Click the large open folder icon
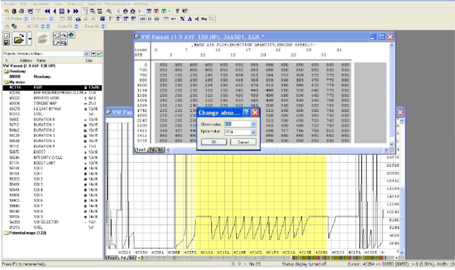Screen dimensions: 455x270 click(x=19, y=39)
